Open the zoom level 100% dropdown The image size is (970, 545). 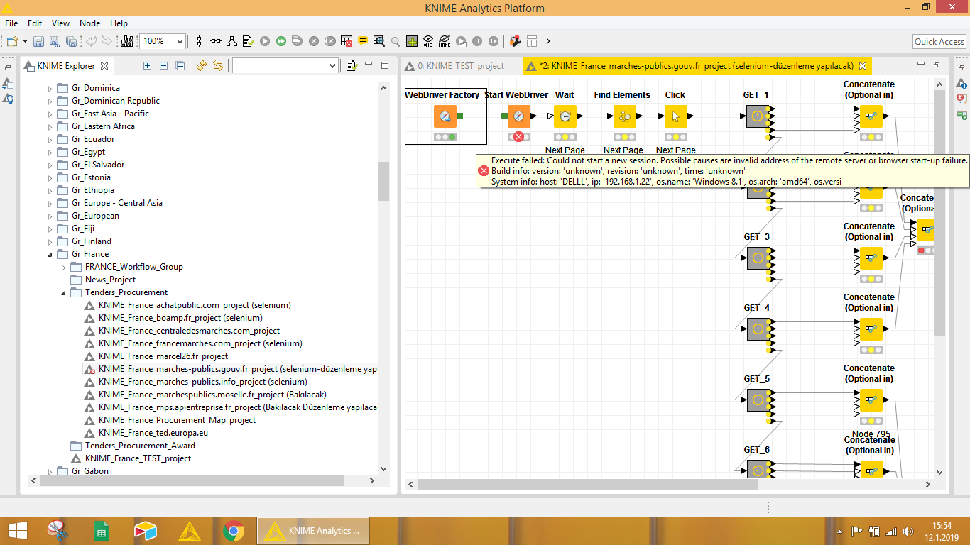click(179, 42)
